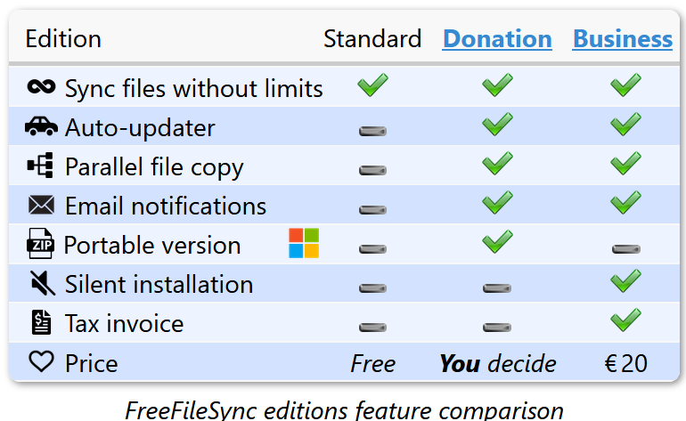Click the heart Price icon

coord(41,362)
